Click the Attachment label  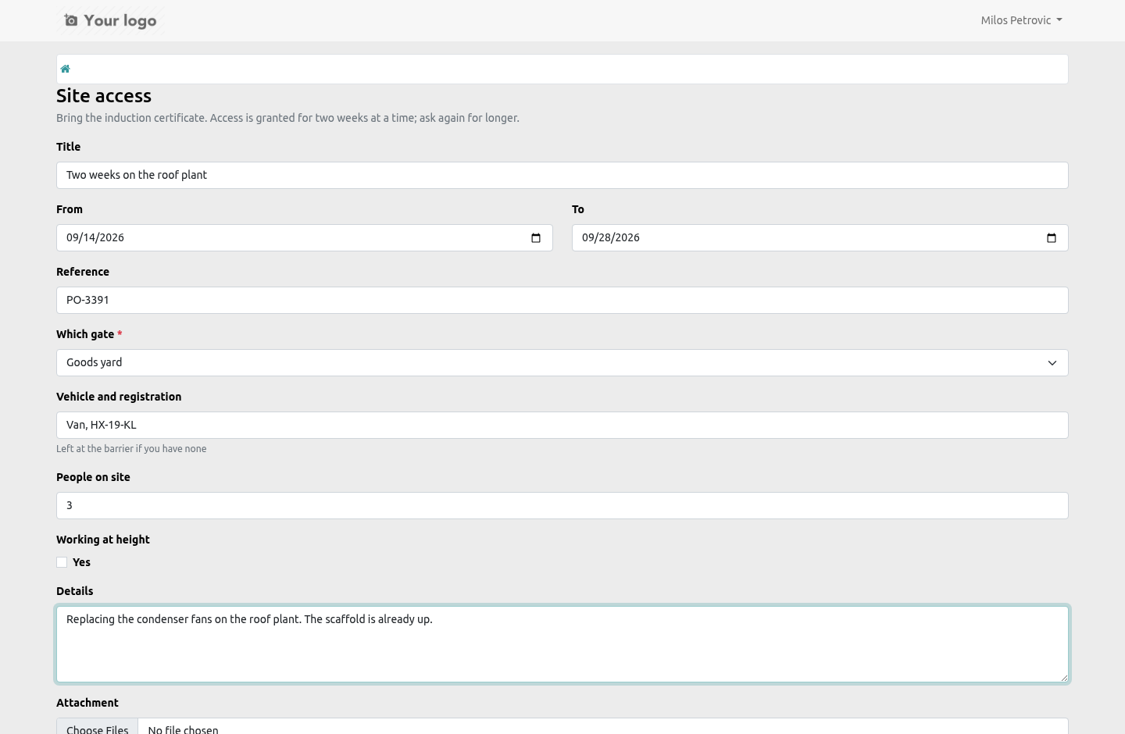(x=87, y=703)
